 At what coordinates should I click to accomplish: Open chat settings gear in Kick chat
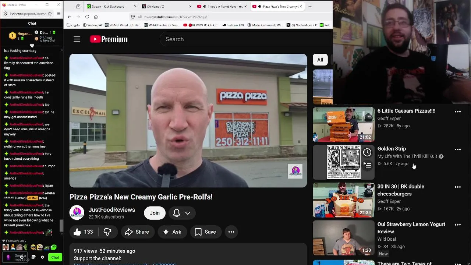click(x=42, y=257)
